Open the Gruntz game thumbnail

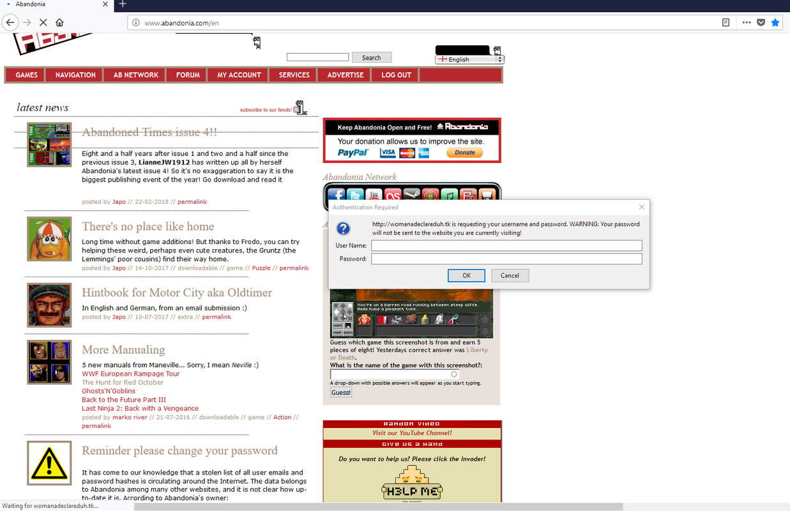[49, 239]
